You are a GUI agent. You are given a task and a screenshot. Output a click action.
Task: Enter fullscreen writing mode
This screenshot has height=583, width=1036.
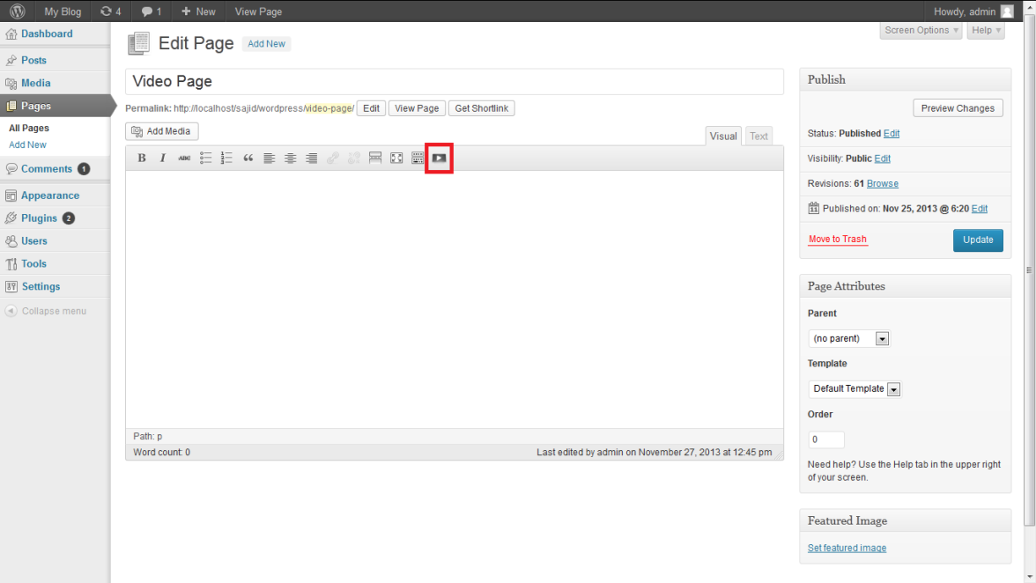396,159
